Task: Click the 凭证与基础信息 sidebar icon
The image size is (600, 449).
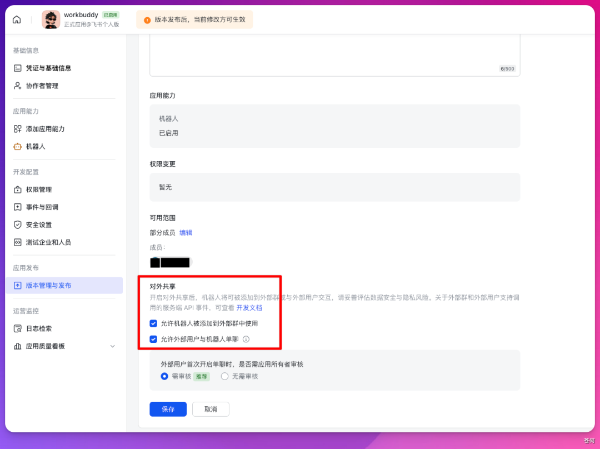Action: tap(18, 68)
